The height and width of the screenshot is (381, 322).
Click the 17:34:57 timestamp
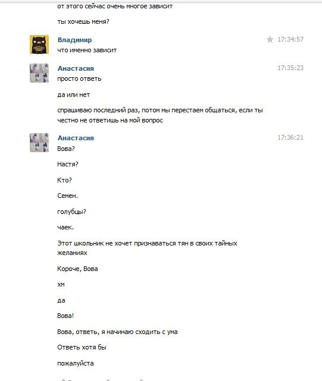click(290, 39)
